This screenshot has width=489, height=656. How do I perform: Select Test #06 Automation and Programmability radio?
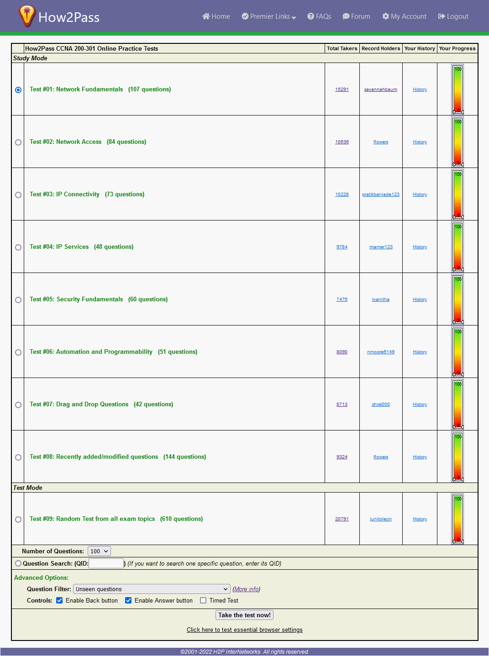[18, 352]
